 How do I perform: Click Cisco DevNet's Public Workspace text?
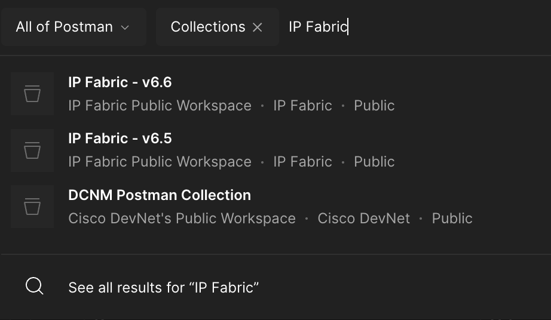tap(182, 219)
